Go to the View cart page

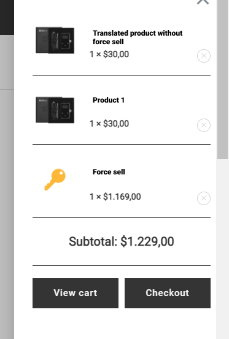76,293
